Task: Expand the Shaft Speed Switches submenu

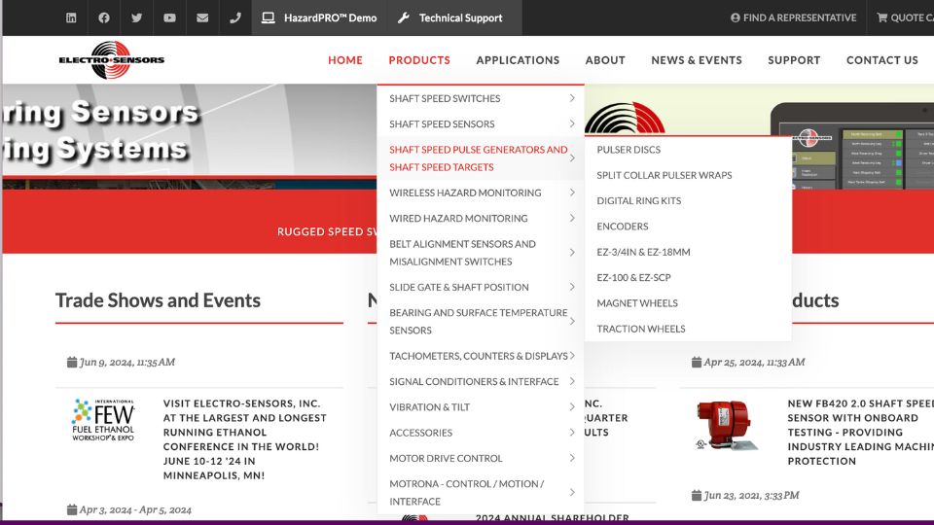Action: point(481,98)
